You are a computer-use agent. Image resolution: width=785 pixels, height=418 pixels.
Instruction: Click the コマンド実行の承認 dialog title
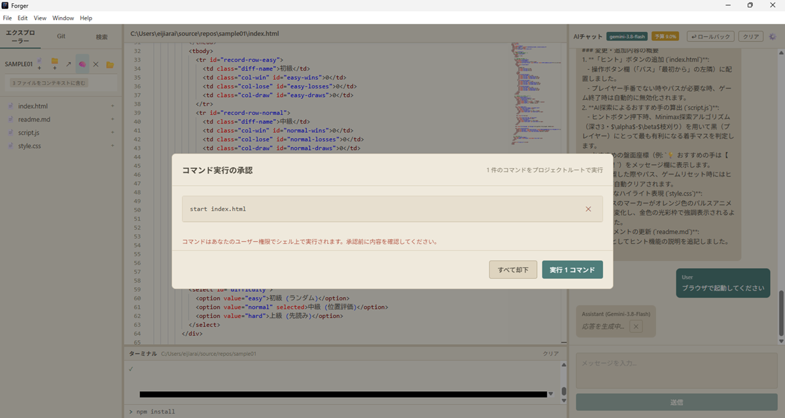217,170
